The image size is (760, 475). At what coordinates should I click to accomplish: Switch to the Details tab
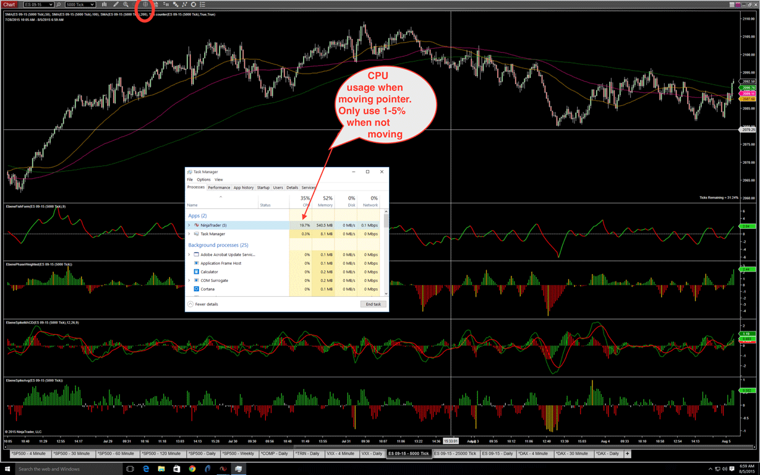click(292, 187)
